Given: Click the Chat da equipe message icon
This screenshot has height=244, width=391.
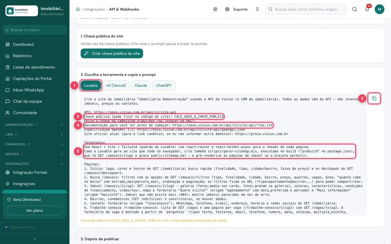Looking at the screenshot, I should click(8, 101).
